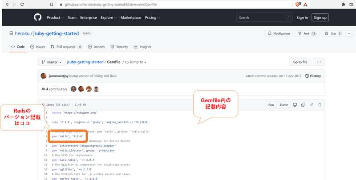356x180 pixels.
Task: Click the Go to file button
Action: [300, 62]
